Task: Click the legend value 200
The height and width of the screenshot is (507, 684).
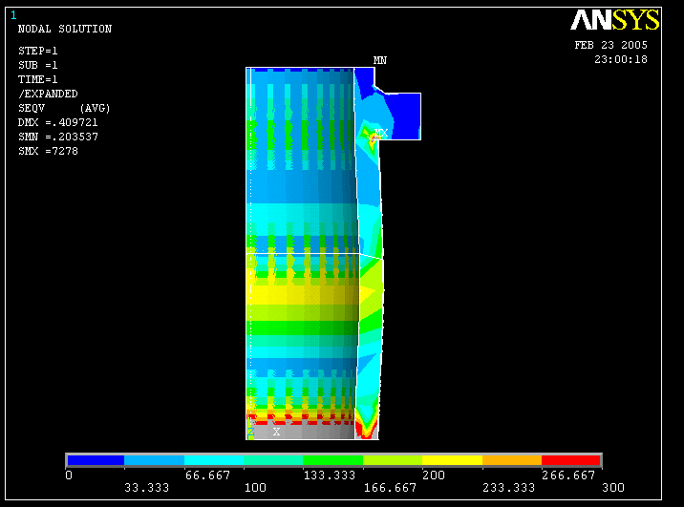Action: click(x=434, y=475)
